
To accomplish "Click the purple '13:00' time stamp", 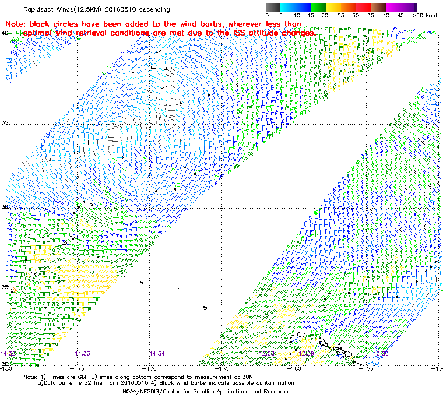I will pos(381,354).
